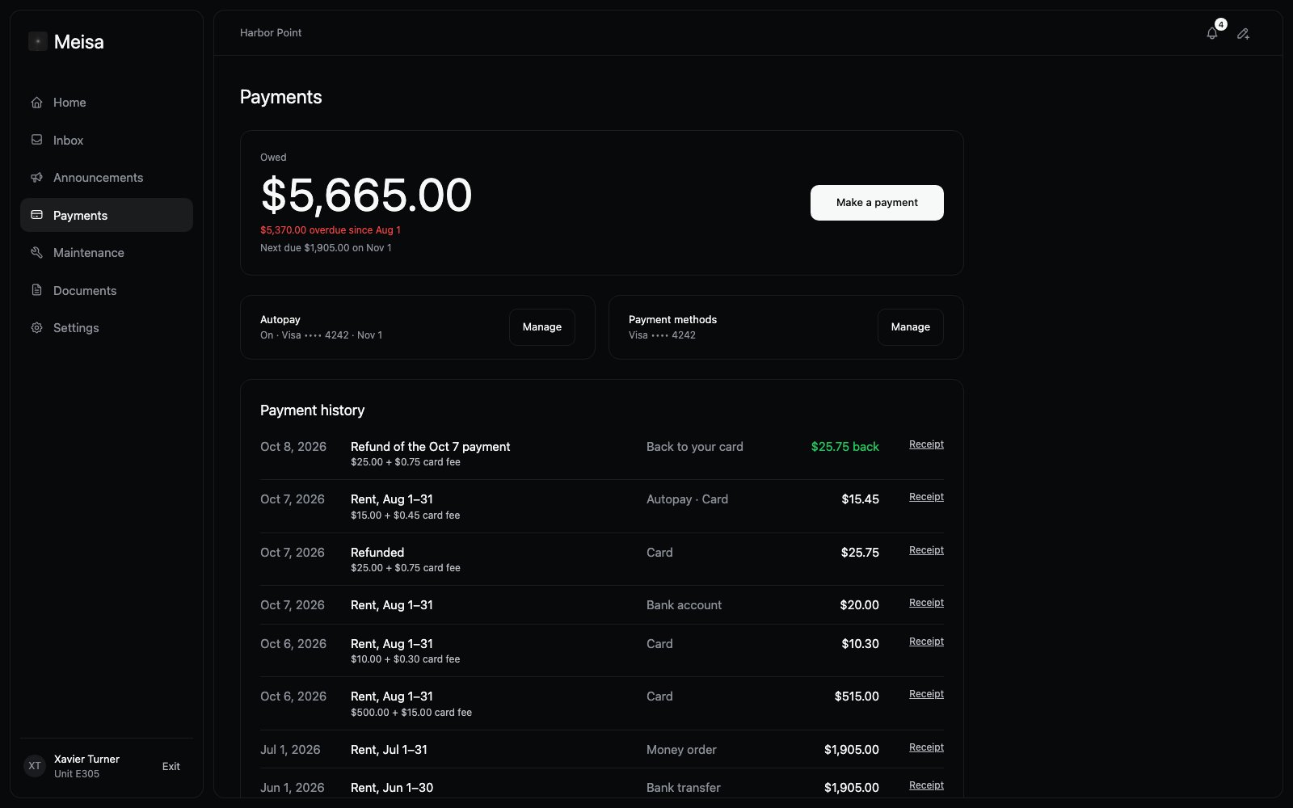Click the Settings gear icon
The width and height of the screenshot is (1293, 808).
(36, 328)
